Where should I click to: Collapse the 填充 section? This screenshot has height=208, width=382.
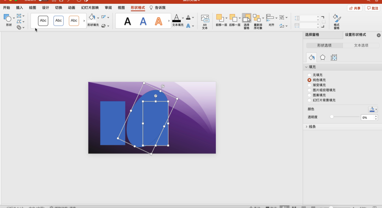pyautogui.click(x=306, y=67)
